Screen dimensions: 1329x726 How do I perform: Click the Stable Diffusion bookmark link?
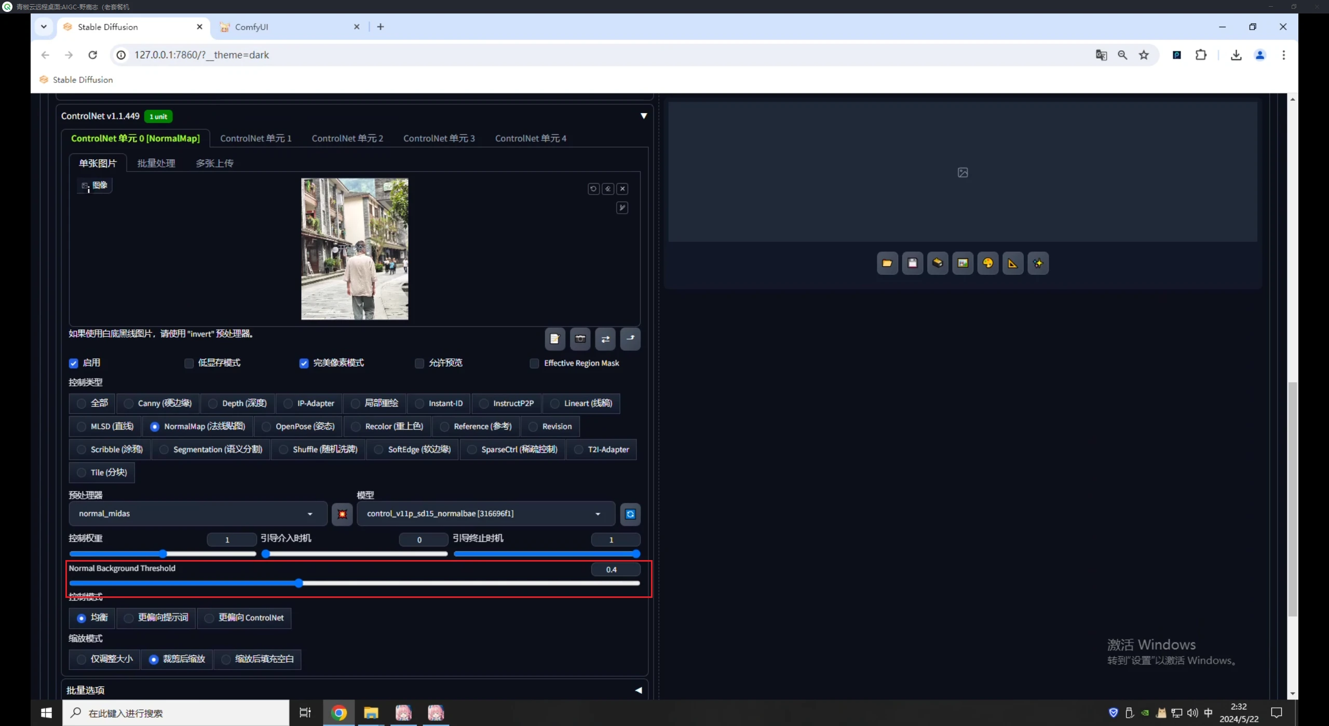76,80
